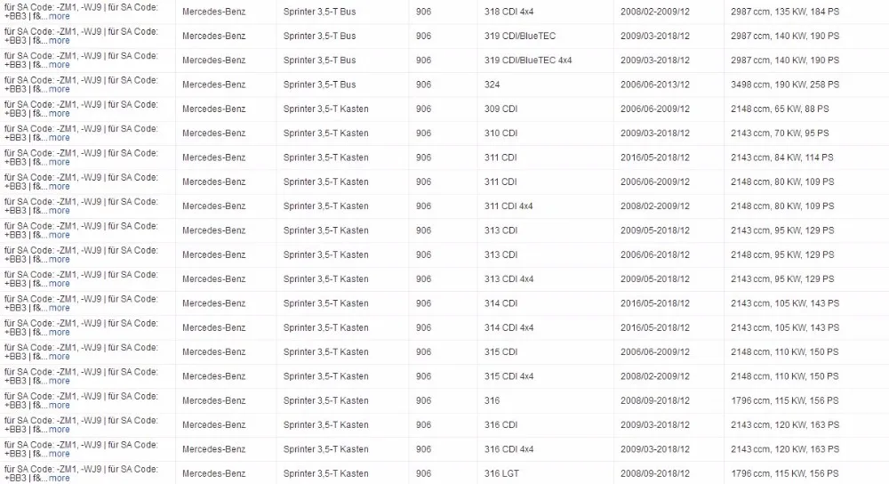Click the '313 CDI 4x4' cell

509,279
